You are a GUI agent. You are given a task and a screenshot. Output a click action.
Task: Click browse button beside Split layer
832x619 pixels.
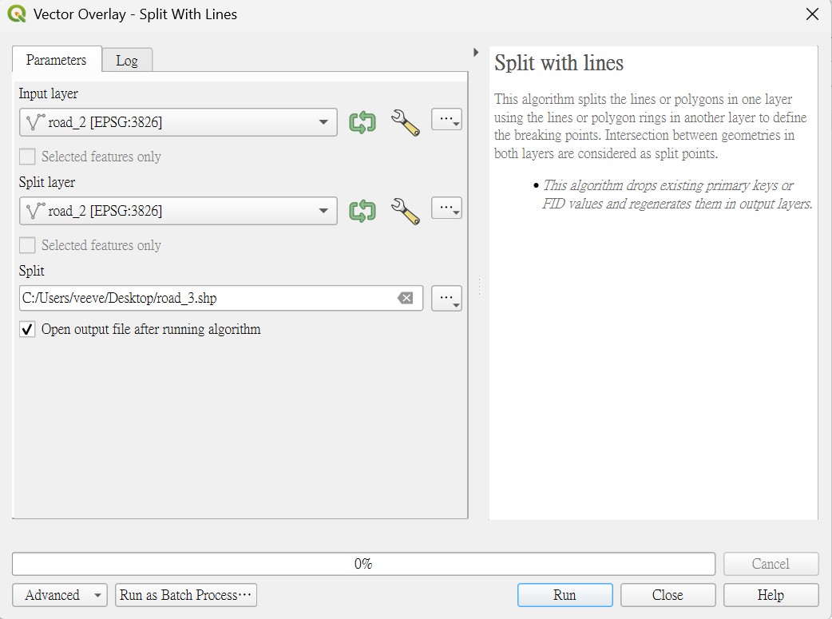click(446, 208)
